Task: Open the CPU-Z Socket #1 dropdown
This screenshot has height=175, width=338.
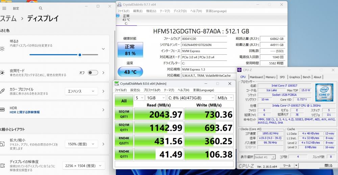Action: [x=265, y=157]
